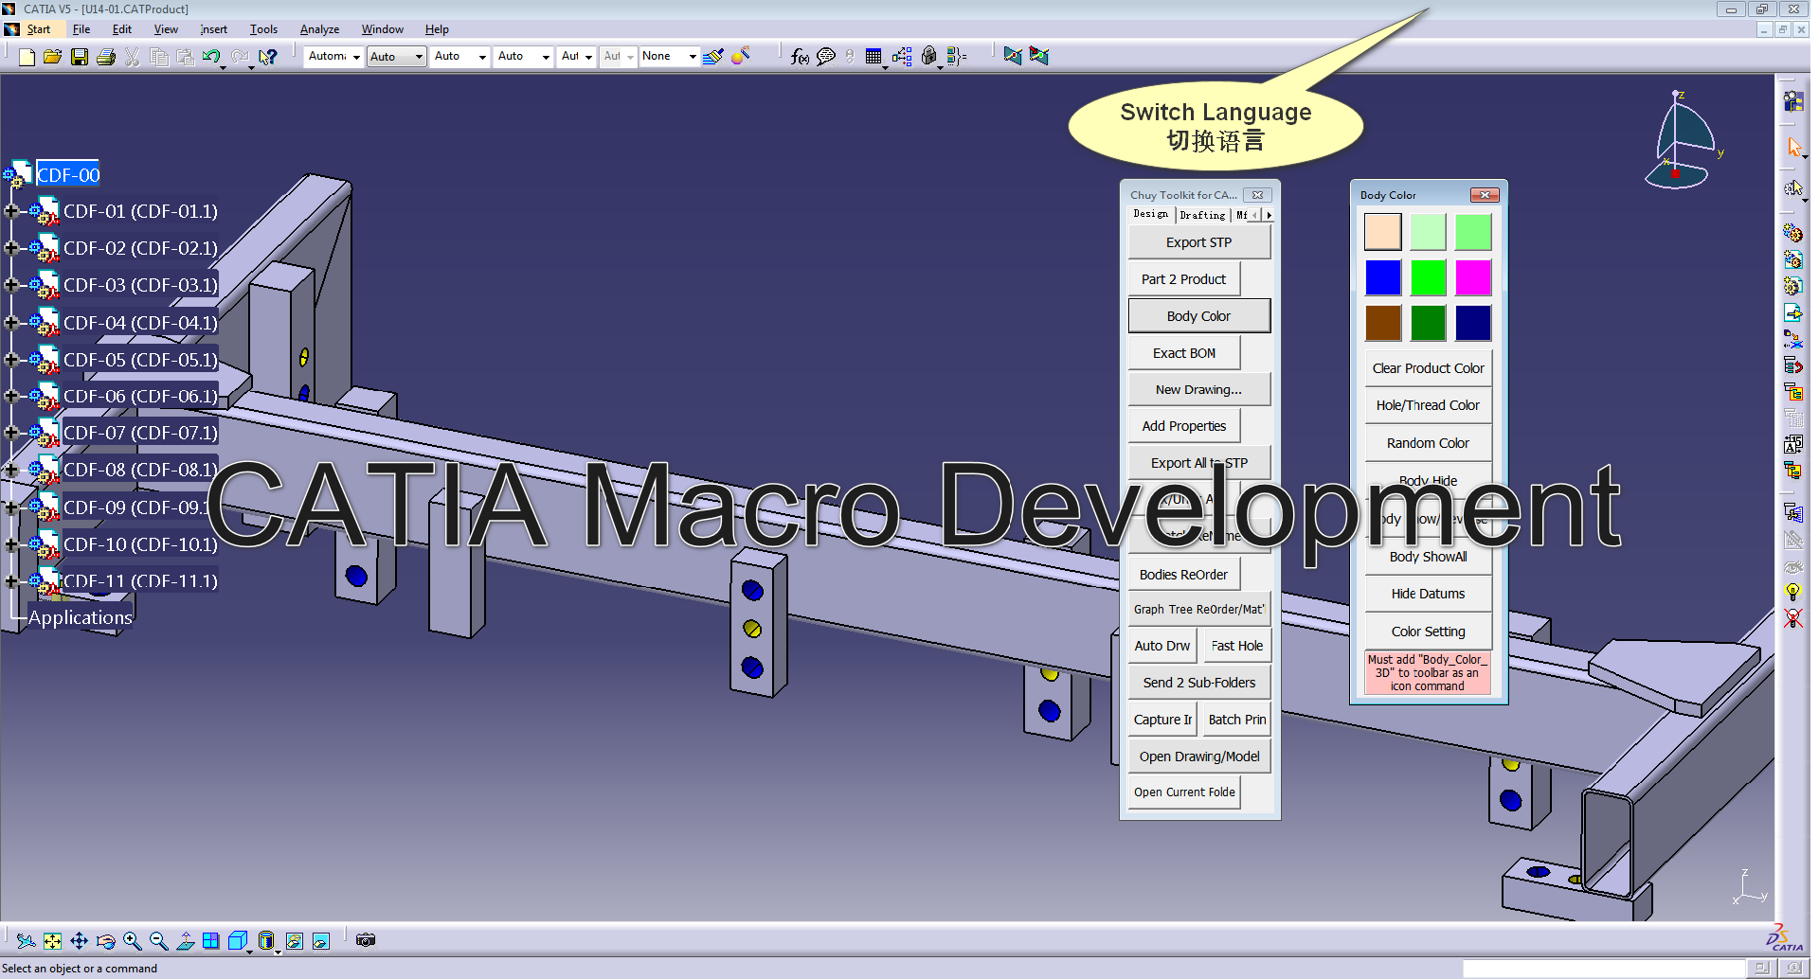Select the Painter brush icon in graphic toolbar

tap(713, 57)
